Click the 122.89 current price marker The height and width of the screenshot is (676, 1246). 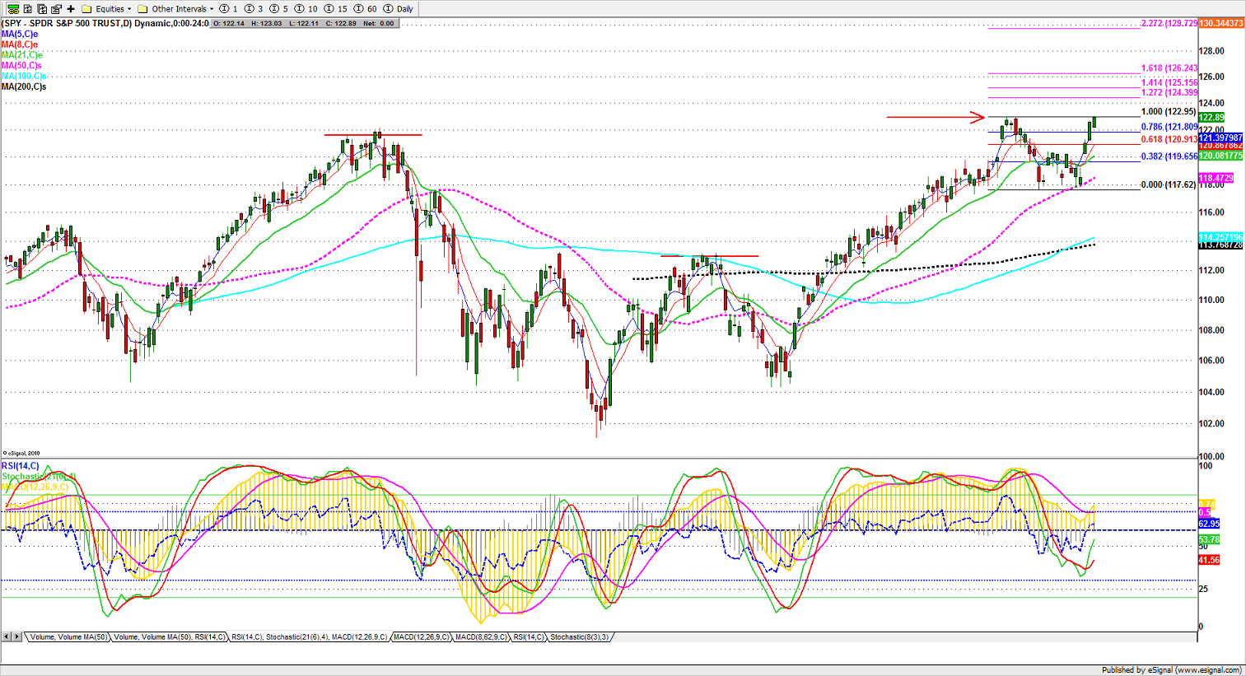click(1212, 118)
